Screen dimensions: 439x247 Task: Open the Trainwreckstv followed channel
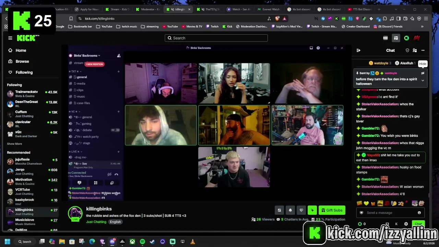(32, 94)
